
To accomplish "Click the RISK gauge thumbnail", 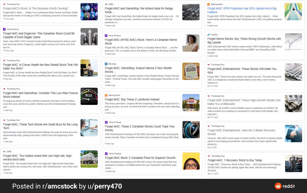I will 89,96.
